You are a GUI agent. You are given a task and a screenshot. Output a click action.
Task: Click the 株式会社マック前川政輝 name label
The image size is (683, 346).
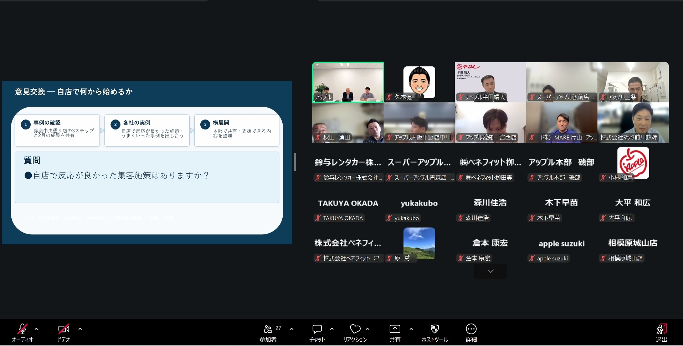click(629, 137)
